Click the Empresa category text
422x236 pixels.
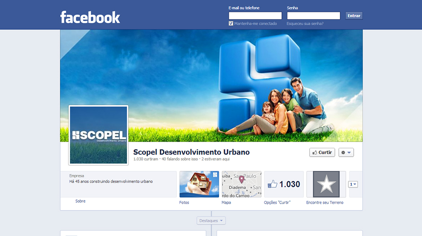(77, 176)
